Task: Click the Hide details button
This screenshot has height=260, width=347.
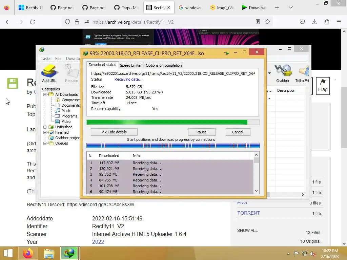Action: [x=114, y=132]
